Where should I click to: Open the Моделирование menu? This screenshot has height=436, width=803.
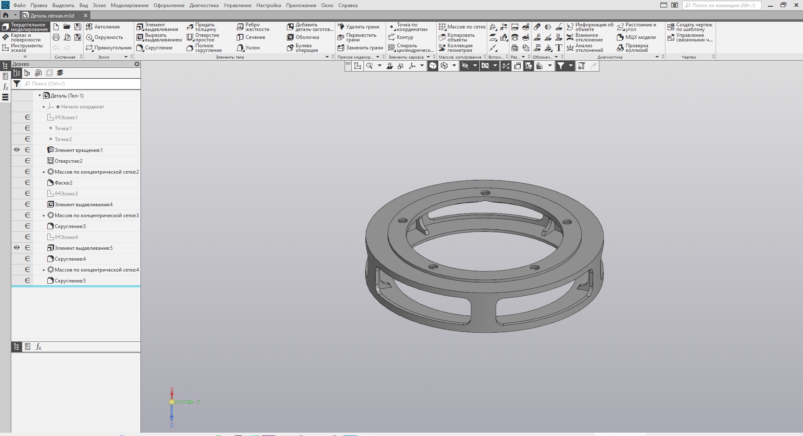pyautogui.click(x=130, y=5)
